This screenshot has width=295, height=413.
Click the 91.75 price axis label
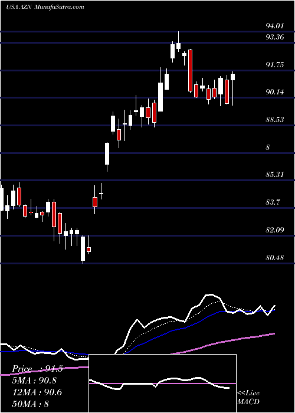coord(275,64)
